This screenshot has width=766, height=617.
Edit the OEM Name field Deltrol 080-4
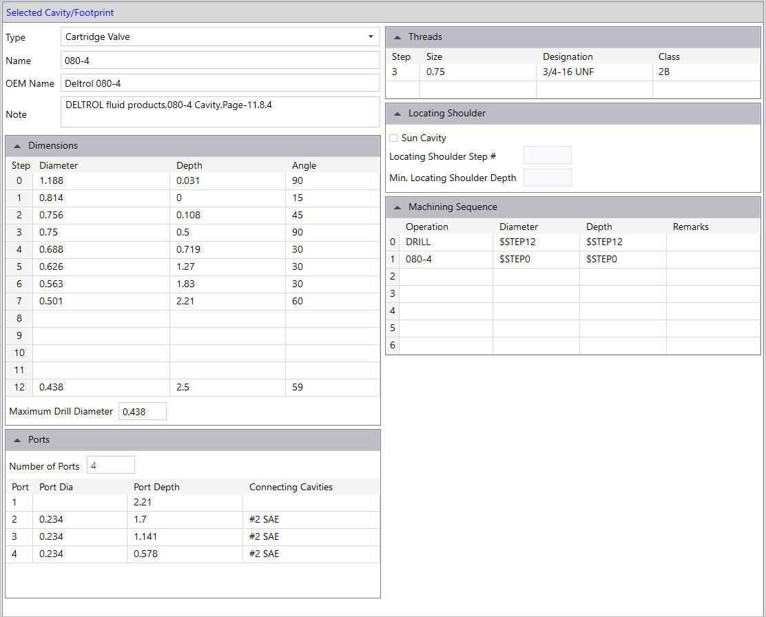tap(220, 83)
